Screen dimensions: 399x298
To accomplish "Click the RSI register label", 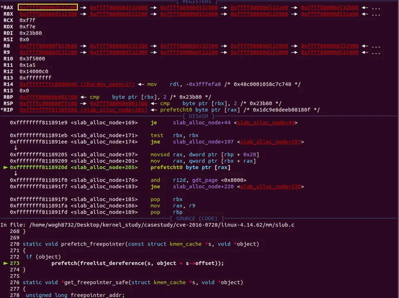I will 8,39.
